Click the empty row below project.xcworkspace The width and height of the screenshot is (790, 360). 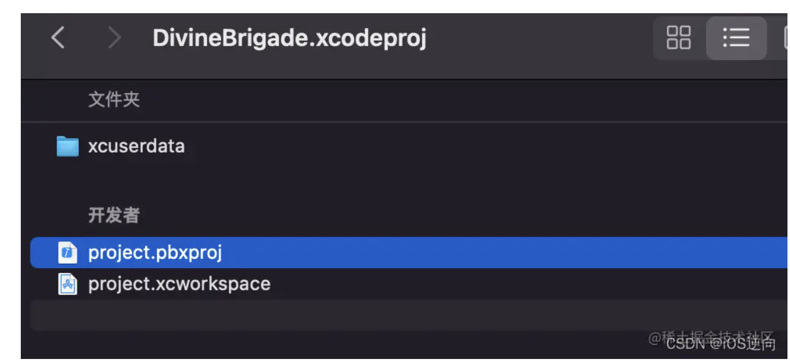(408, 315)
